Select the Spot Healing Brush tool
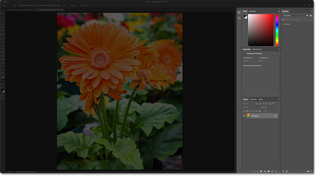The height and width of the screenshot is (176, 316). (x=3, y=35)
